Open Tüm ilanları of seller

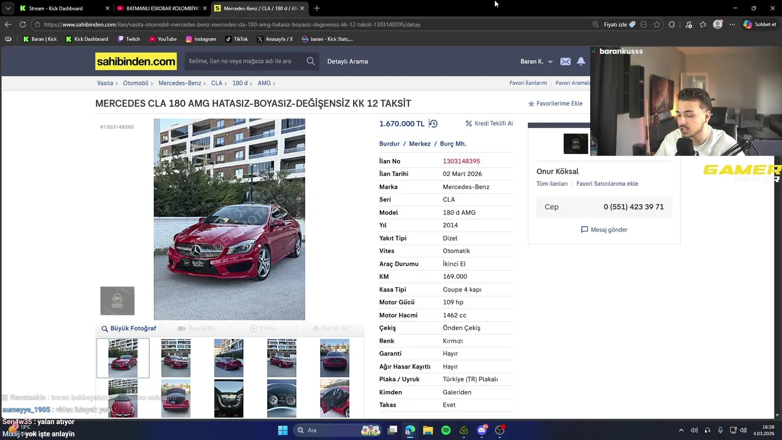tap(552, 184)
